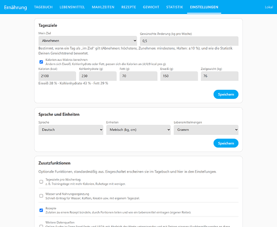Edit the Gewünschte Änderung field
The width and height of the screenshot is (277, 227).
[189, 41]
